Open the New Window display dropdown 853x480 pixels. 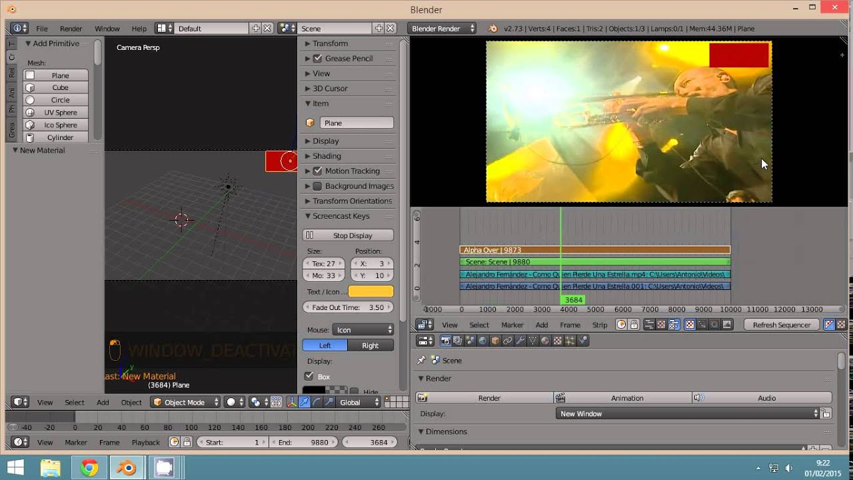click(687, 414)
